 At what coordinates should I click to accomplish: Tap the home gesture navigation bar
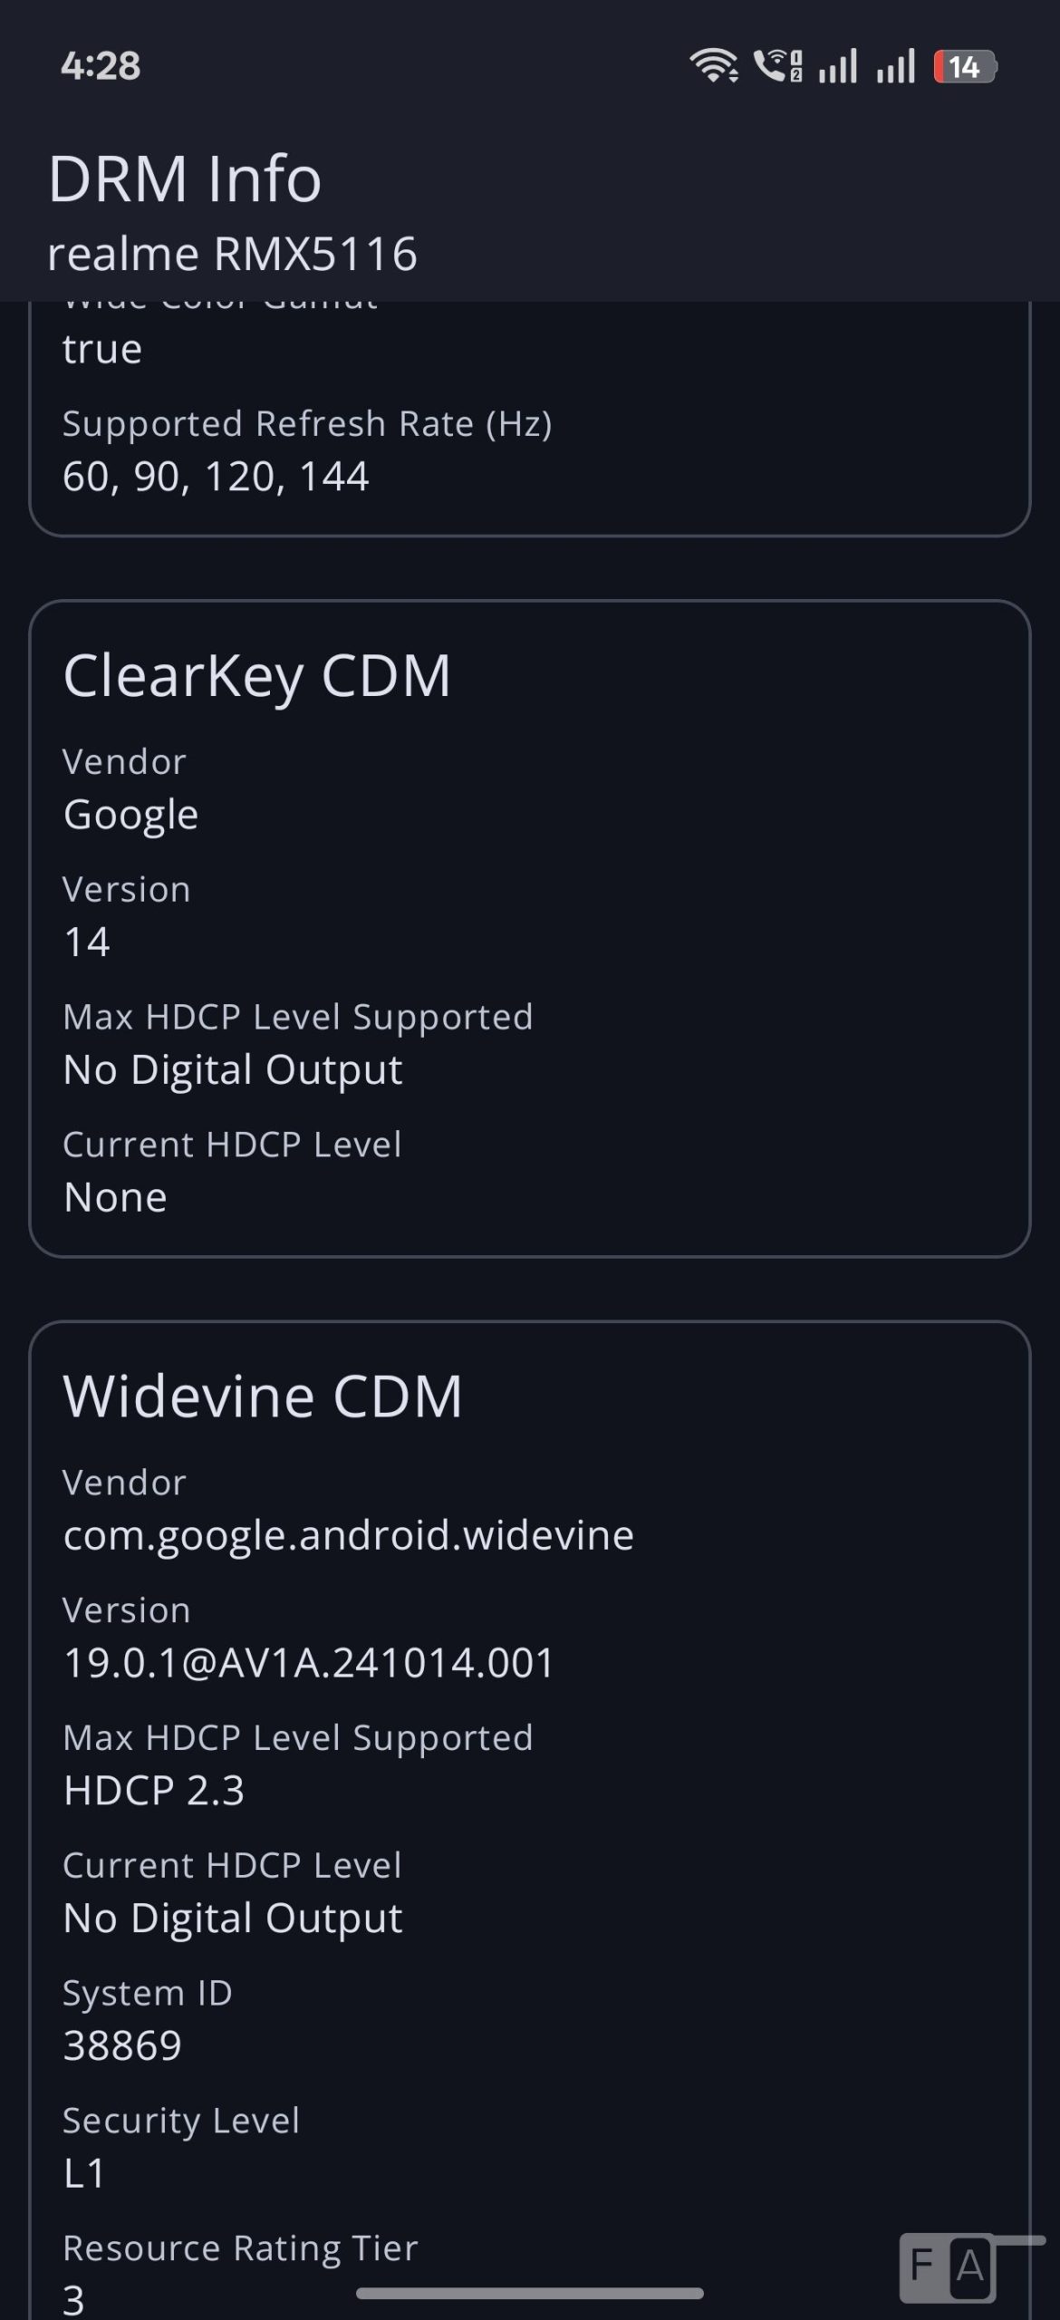(530, 2293)
